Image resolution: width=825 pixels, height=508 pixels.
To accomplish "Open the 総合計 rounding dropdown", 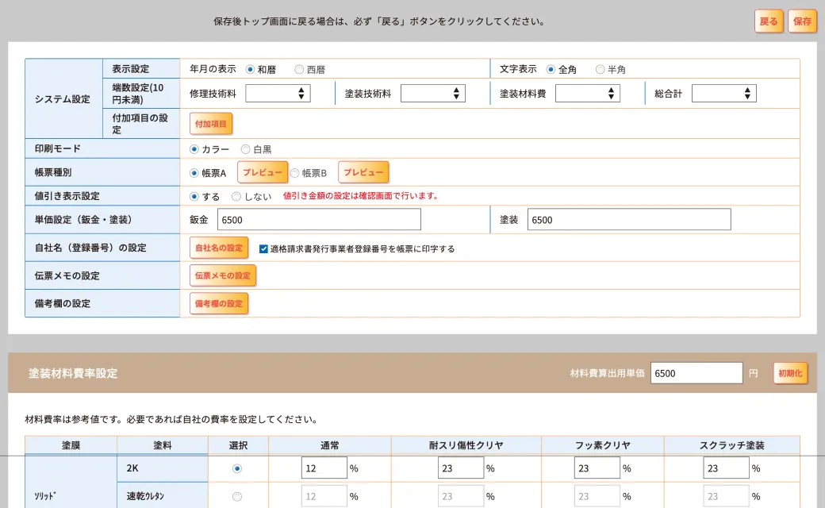I will [x=724, y=94].
